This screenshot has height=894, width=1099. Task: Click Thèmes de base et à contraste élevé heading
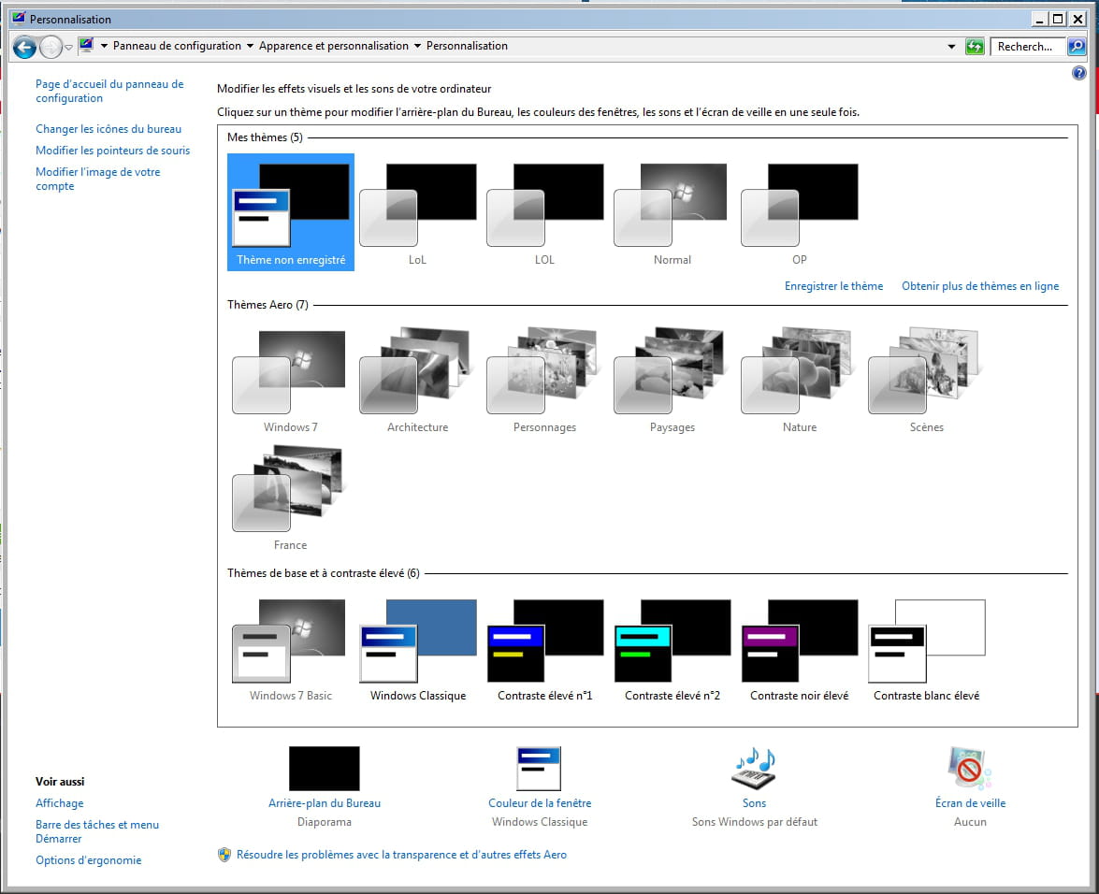pyautogui.click(x=323, y=573)
